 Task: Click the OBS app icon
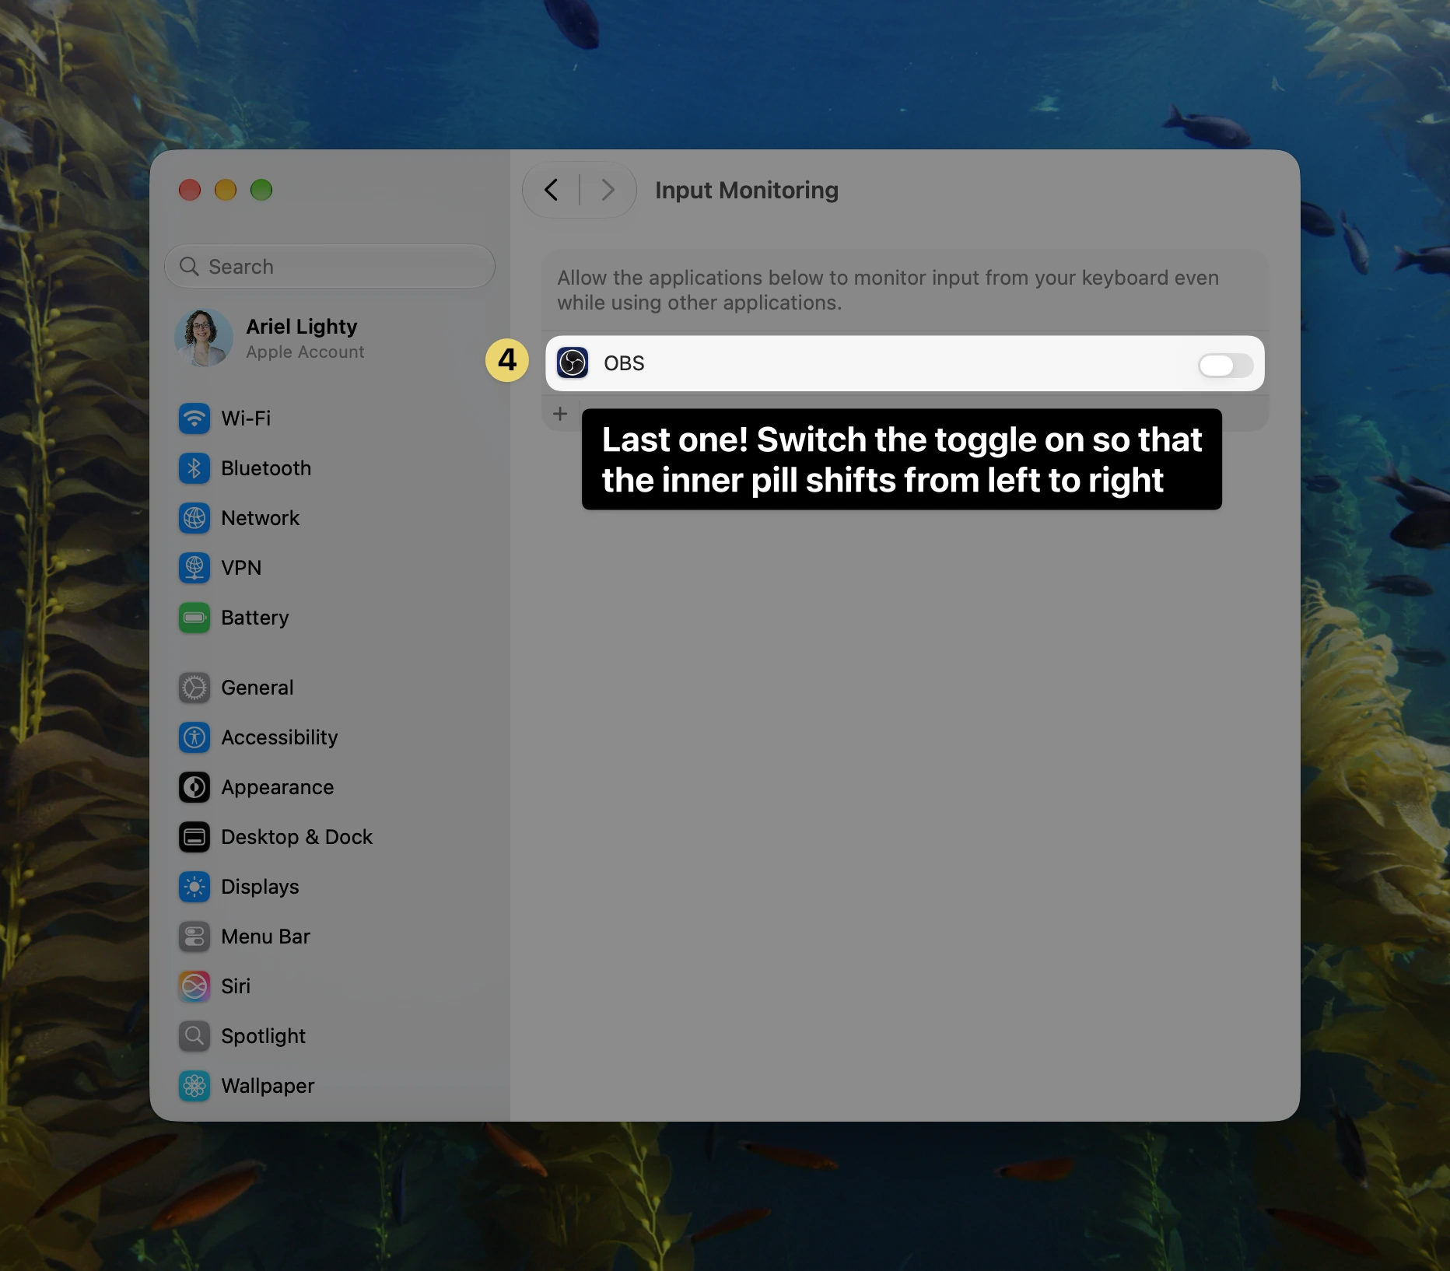point(573,363)
